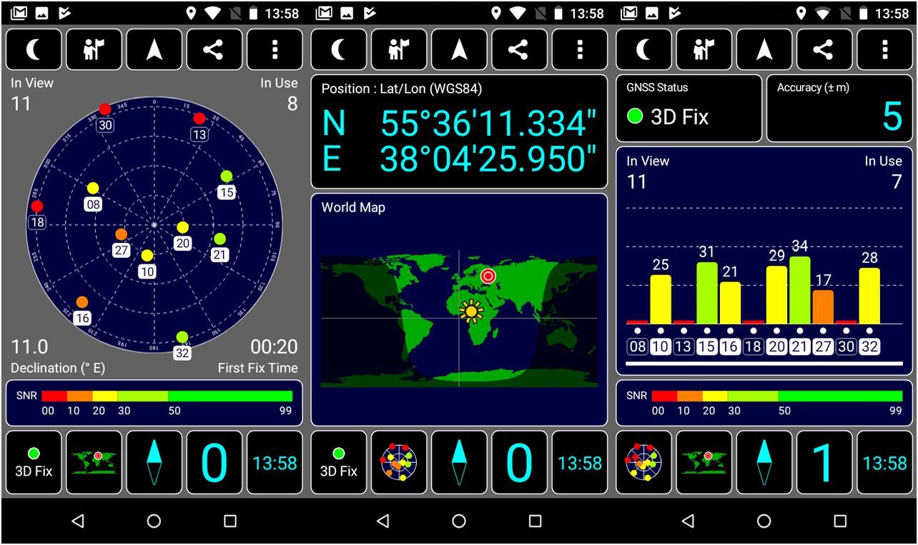918x545 pixels.
Task: Tap the SNR color scale under the signal bar chart
Action: pos(764,403)
